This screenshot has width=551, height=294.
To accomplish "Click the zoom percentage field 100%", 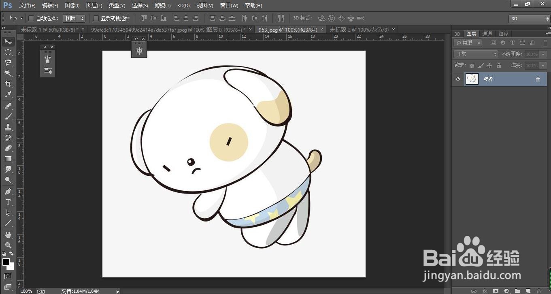I will point(26,291).
